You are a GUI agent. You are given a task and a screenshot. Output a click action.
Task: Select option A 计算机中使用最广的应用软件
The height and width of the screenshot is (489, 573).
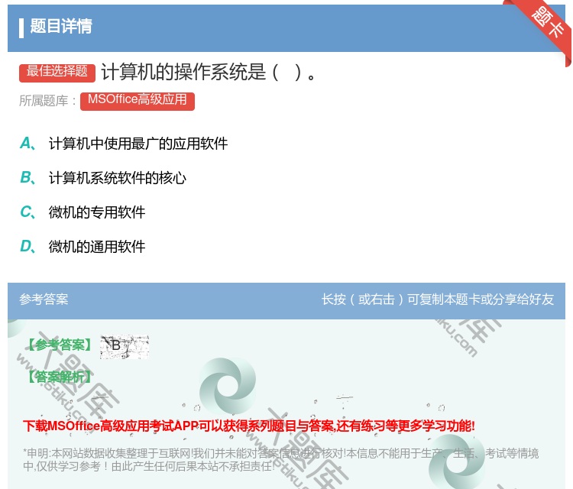point(124,144)
